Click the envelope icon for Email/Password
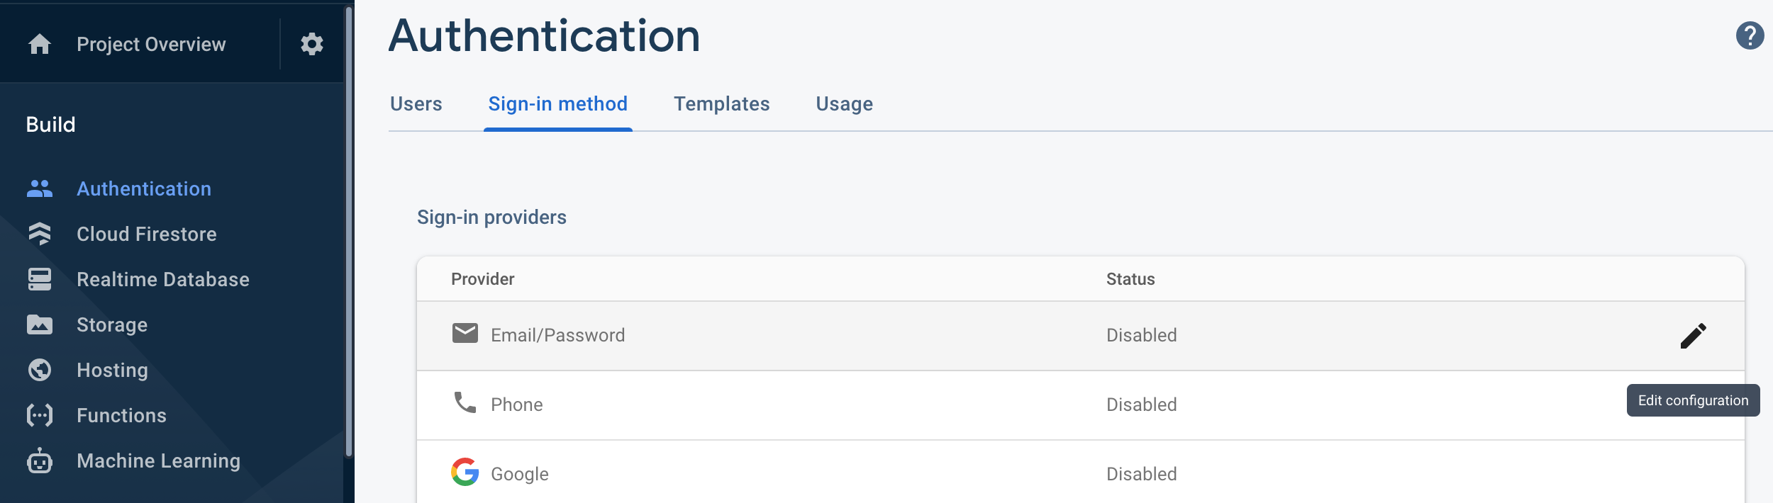The height and width of the screenshot is (503, 1773). pyautogui.click(x=465, y=333)
